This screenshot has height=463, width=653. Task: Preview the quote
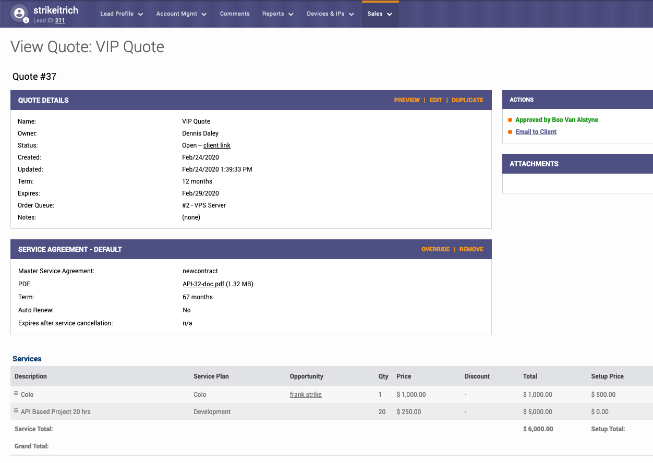[x=407, y=100]
